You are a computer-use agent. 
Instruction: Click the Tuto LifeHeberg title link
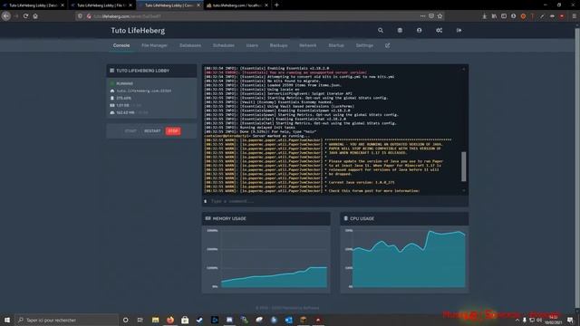point(138,31)
